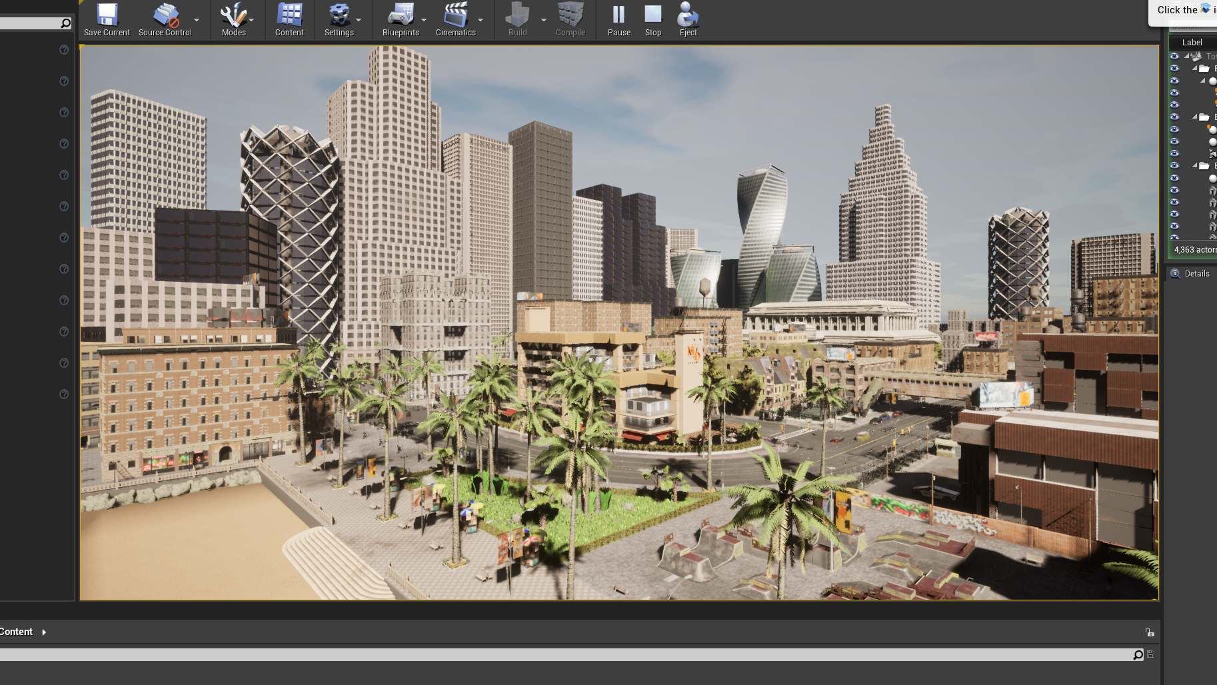The height and width of the screenshot is (685, 1217).
Task: Toggle visibility of the first outliner folder
Action: click(1174, 68)
